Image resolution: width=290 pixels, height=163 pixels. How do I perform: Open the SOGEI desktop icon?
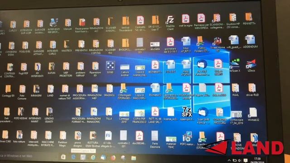[x=110, y=66]
